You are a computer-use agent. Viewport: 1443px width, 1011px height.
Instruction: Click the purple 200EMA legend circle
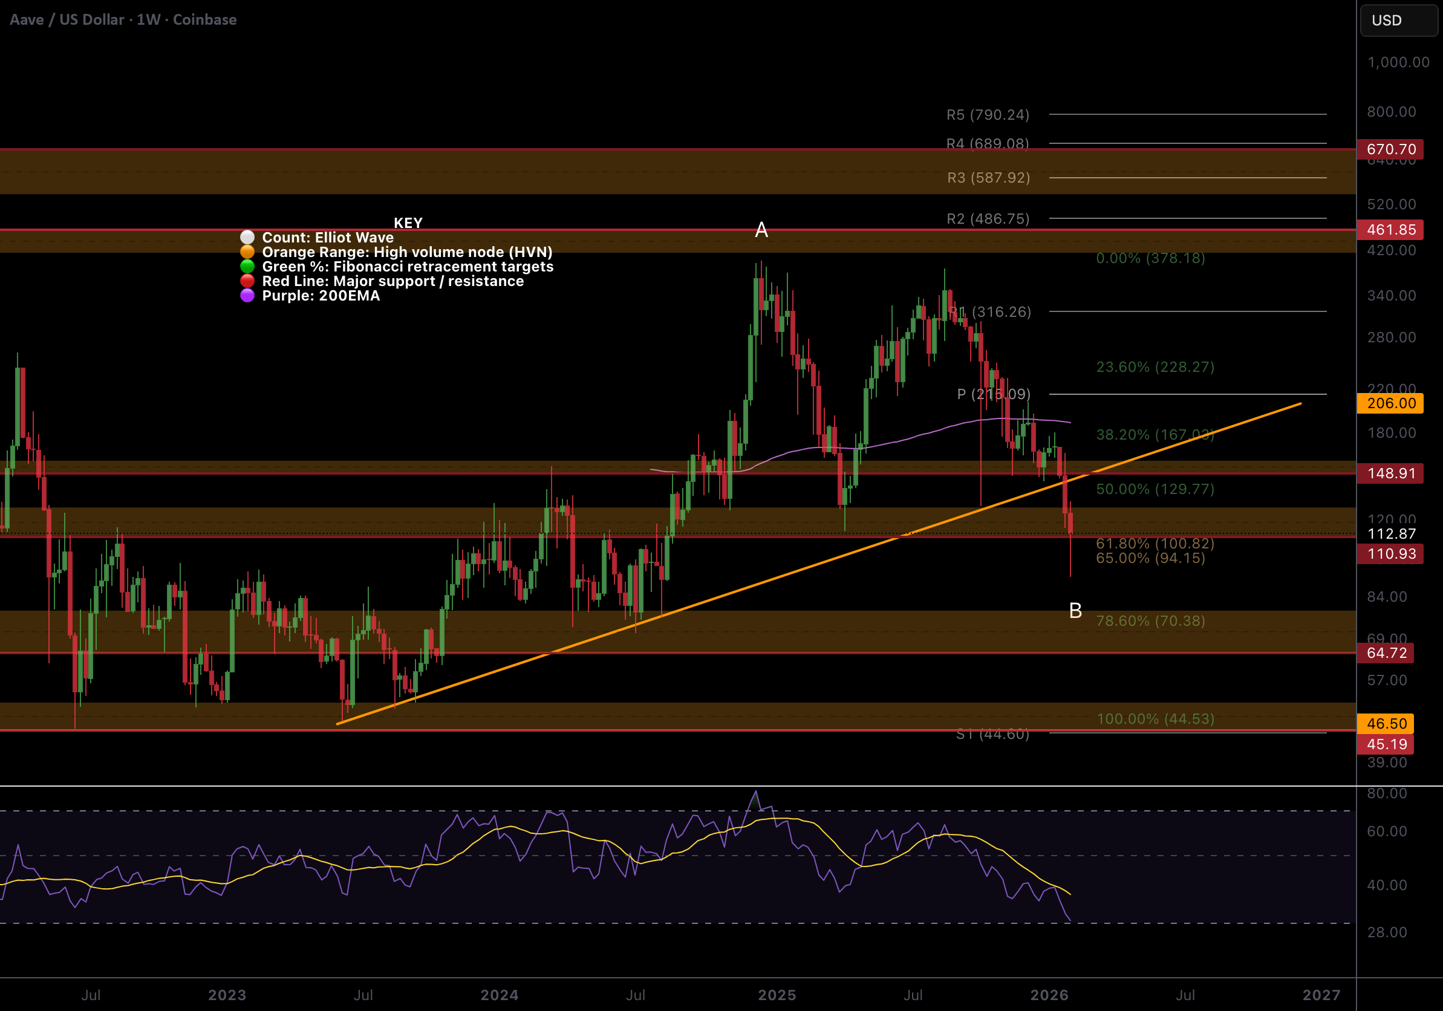pos(247,295)
